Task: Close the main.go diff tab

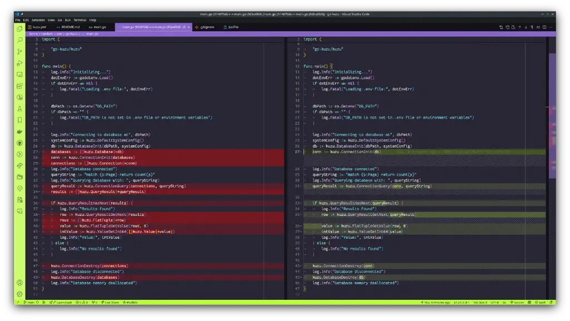Action: [x=189, y=27]
